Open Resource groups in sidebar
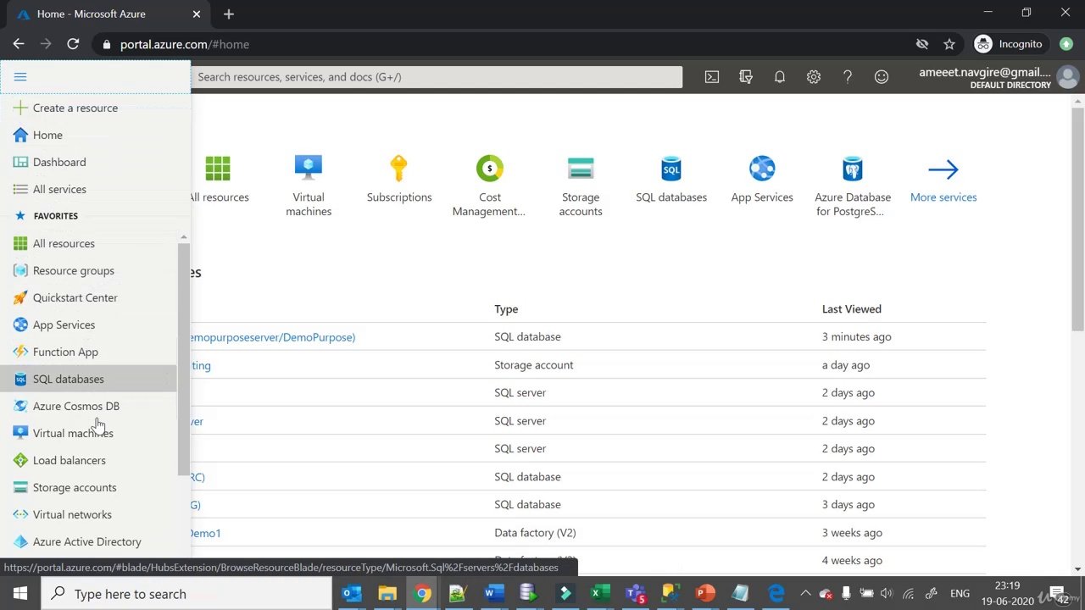This screenshot has width=1085, height=610. click(x=73, y=270)
